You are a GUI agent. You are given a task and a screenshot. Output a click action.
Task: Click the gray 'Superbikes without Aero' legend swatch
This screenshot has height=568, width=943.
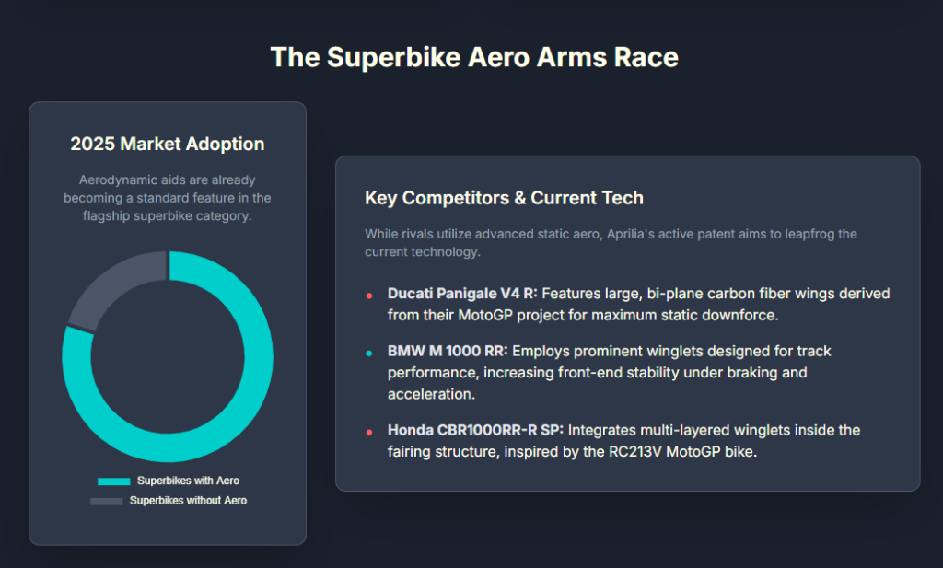106,502
